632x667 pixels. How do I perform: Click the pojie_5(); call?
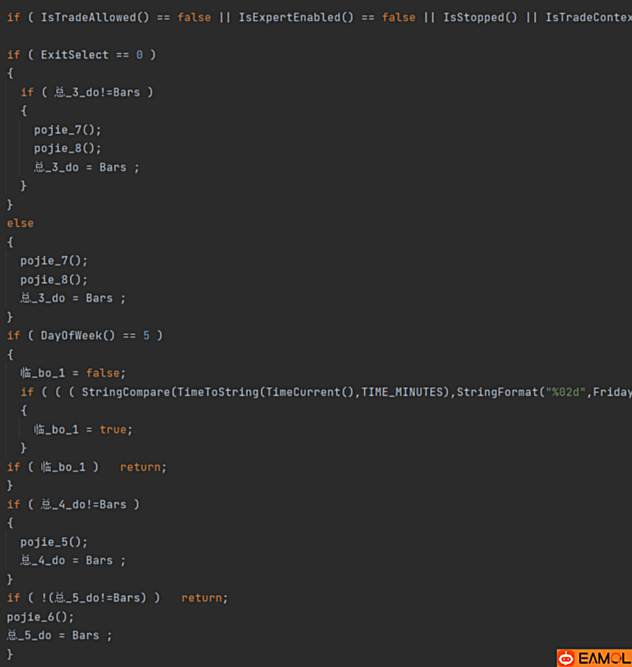pos(54,542)
